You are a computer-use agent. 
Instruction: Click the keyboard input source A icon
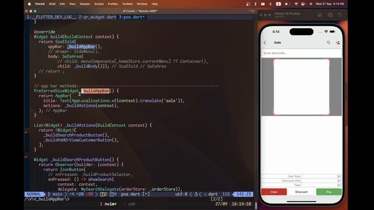tap(278, 4)
